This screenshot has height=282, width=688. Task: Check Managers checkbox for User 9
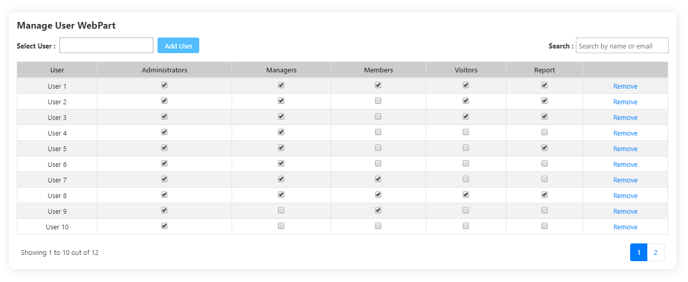tap(281, 210)
